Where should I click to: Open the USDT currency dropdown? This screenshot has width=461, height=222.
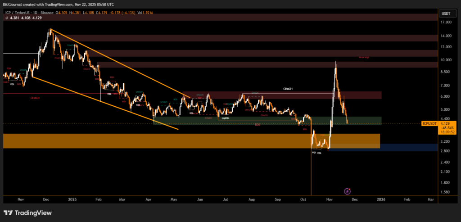[446, 14]
